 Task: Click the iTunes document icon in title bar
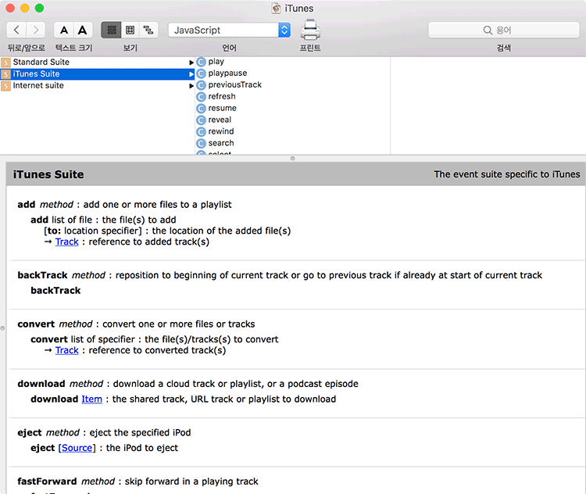tap(276, 9)
